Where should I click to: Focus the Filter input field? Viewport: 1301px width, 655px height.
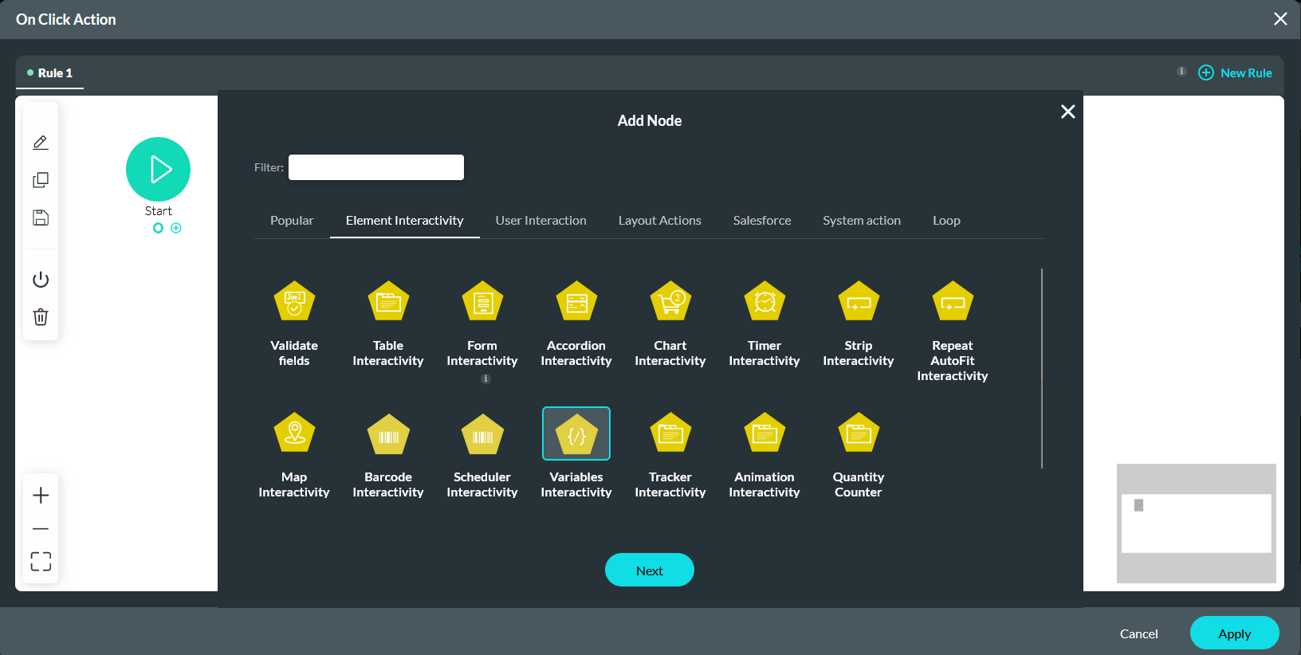376,167
